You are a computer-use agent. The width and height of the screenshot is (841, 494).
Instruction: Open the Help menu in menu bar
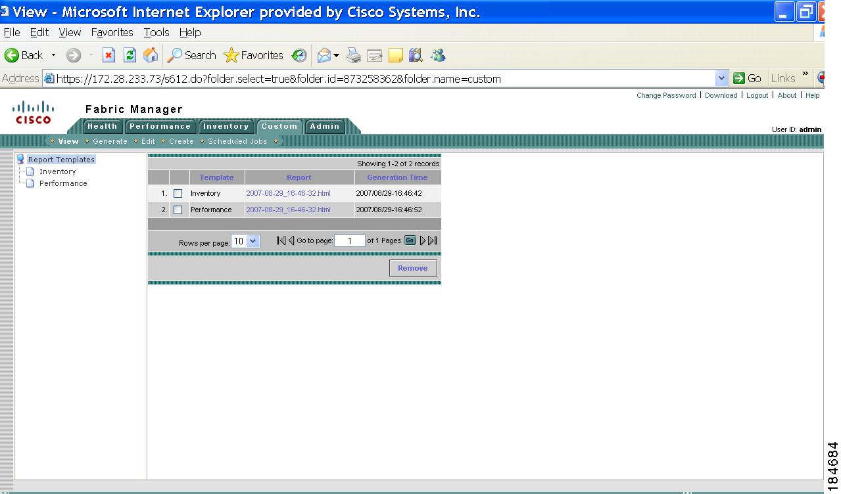pyautogui.click(x=190, y=32)
